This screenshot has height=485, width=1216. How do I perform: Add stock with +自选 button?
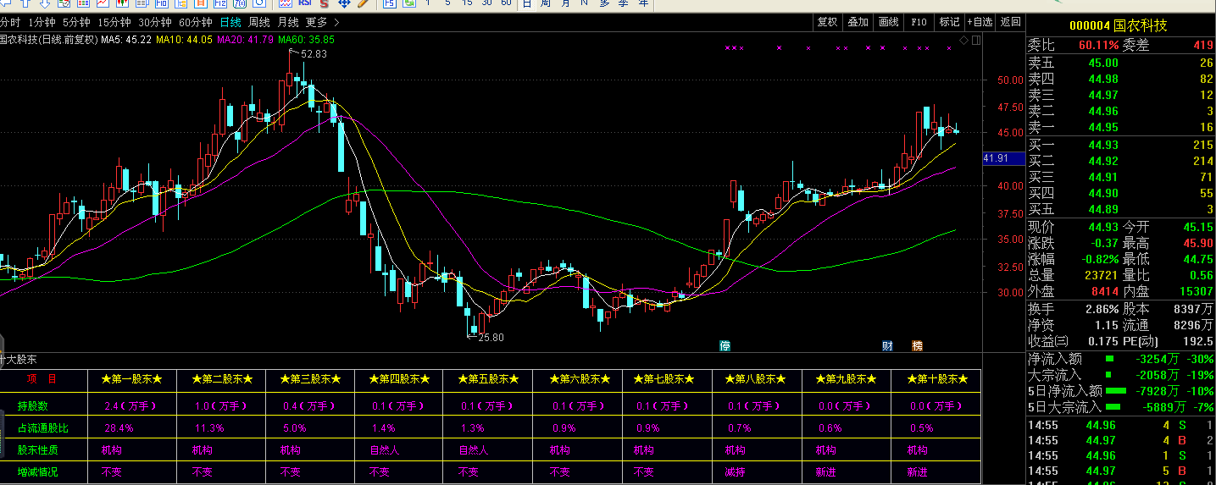(x=979, y=22)
